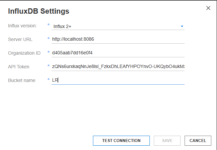
Task: Click the required asterisk beside Server URL
Action: click(48, 39)
